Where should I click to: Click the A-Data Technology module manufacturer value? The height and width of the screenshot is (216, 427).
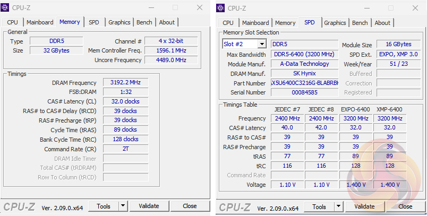tap(304, 64)
